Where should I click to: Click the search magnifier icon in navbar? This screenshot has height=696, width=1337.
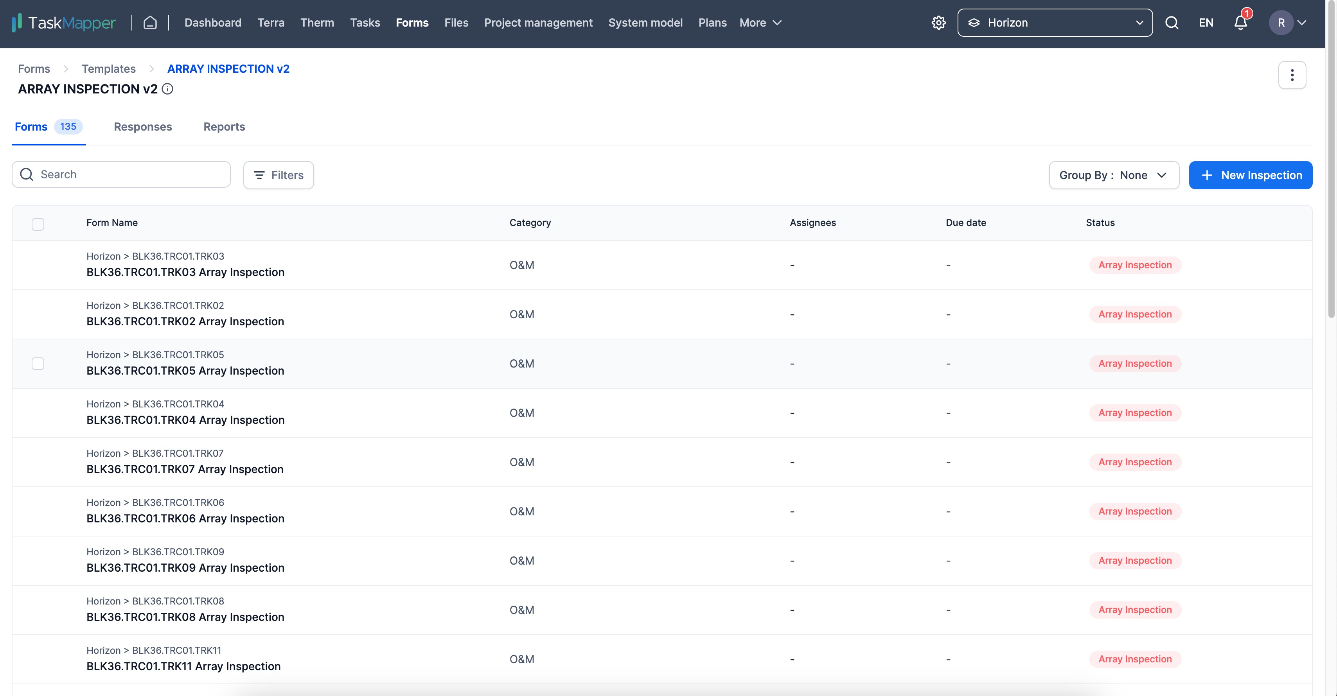coord(1172,23)
